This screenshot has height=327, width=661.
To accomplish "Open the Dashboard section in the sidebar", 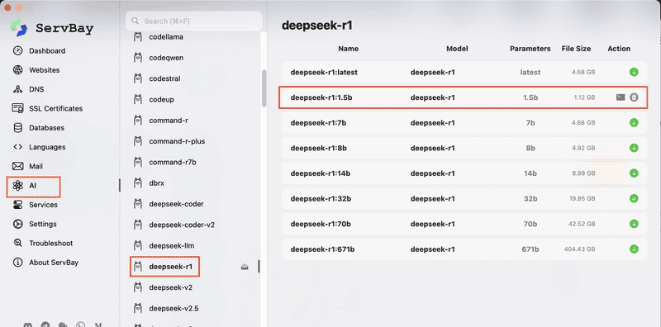I will [x=39, y=51].
